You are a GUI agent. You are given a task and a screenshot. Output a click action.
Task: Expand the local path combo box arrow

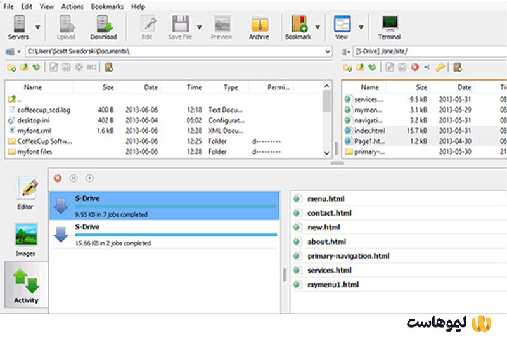tap(328, 51)
